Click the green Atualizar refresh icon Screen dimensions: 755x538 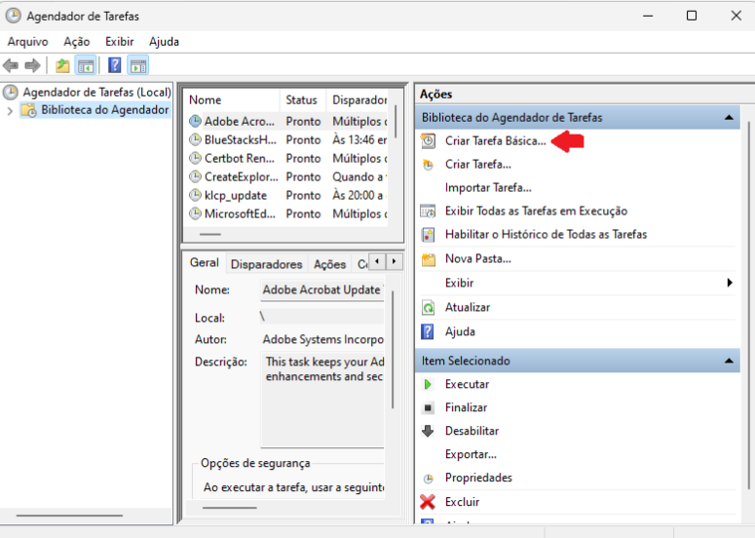(x=428, y=307)
